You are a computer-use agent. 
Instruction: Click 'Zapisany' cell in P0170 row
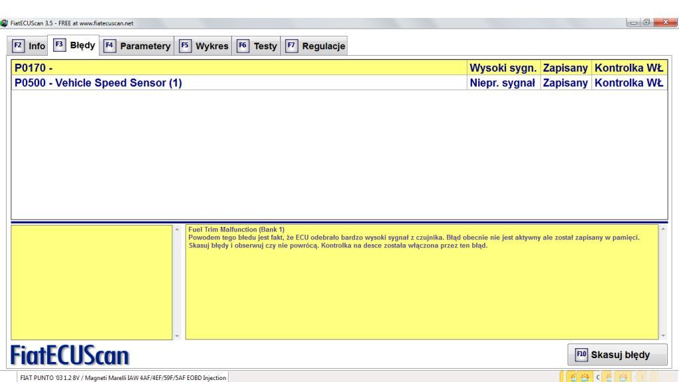[565, 68]
